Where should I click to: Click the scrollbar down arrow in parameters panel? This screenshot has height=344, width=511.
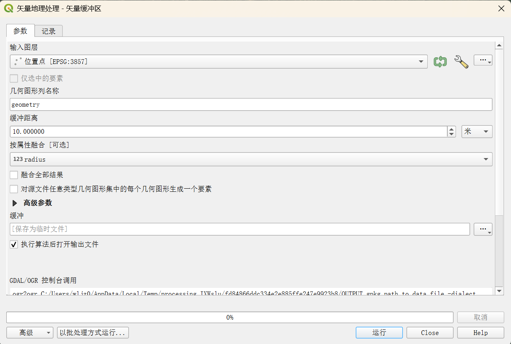click(499, 291)
